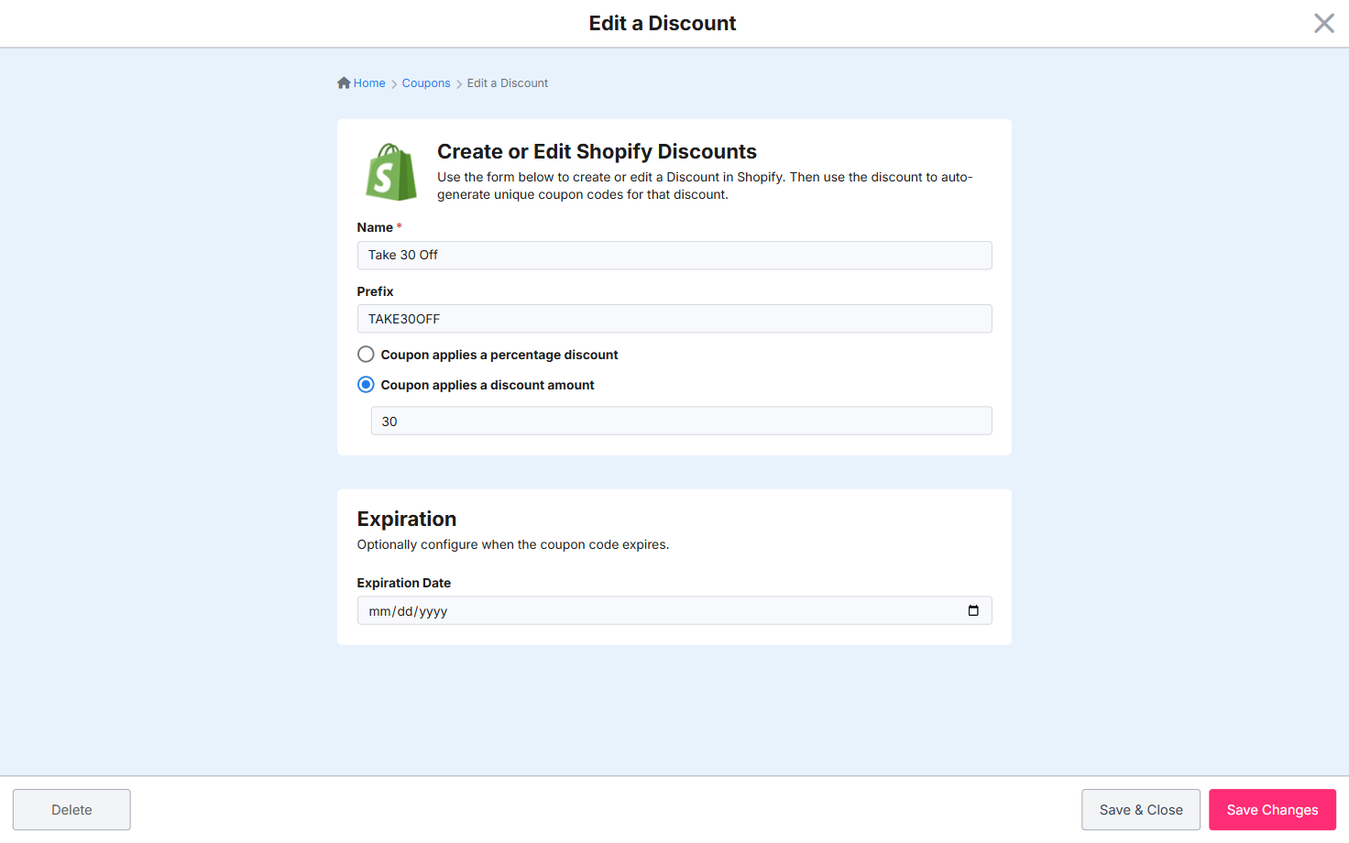Click the breadcrumb chevron after Coupons
This screenshot has height=843, width=1349.
(x=459, y=84)
